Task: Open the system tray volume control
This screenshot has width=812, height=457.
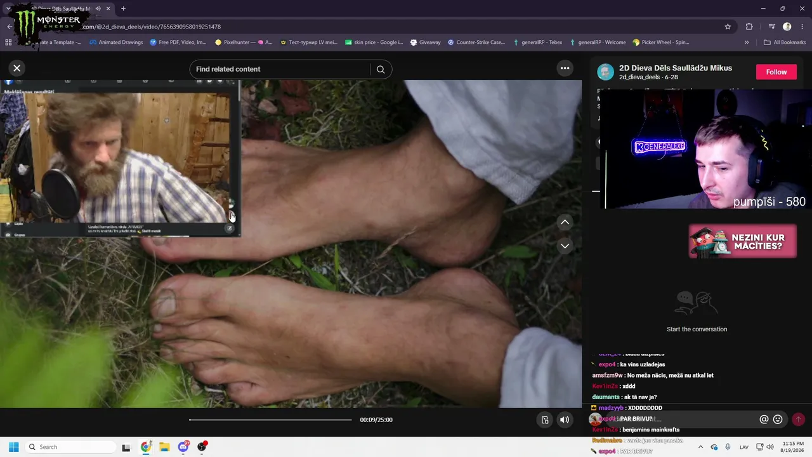Action: click(x=771, y=447)
